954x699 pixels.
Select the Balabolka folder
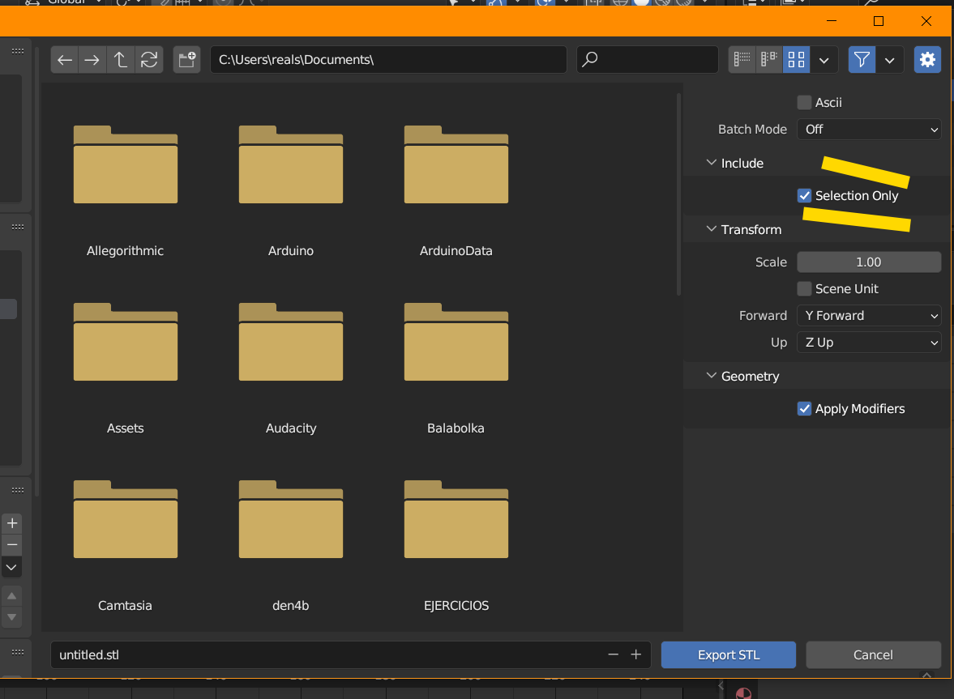pyautogui.click(x=456, y=342)
